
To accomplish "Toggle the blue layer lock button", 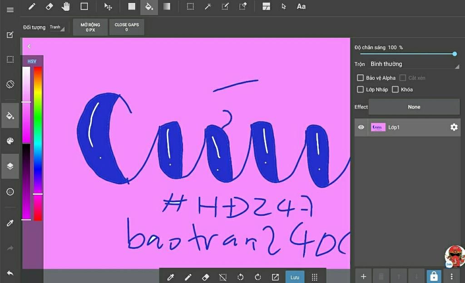I will click(x=434, y=277).
